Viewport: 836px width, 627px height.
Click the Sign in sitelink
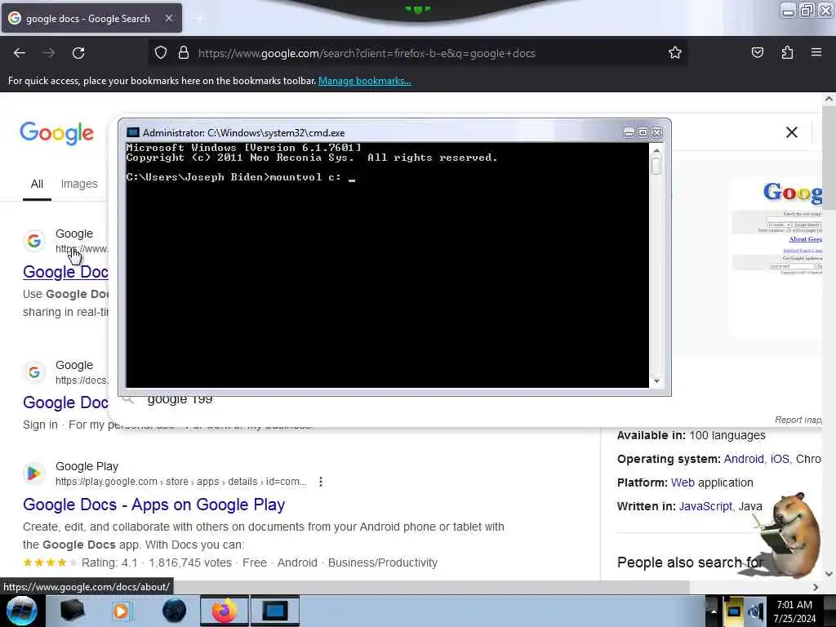pyautogui.click(x=40, y=425)
